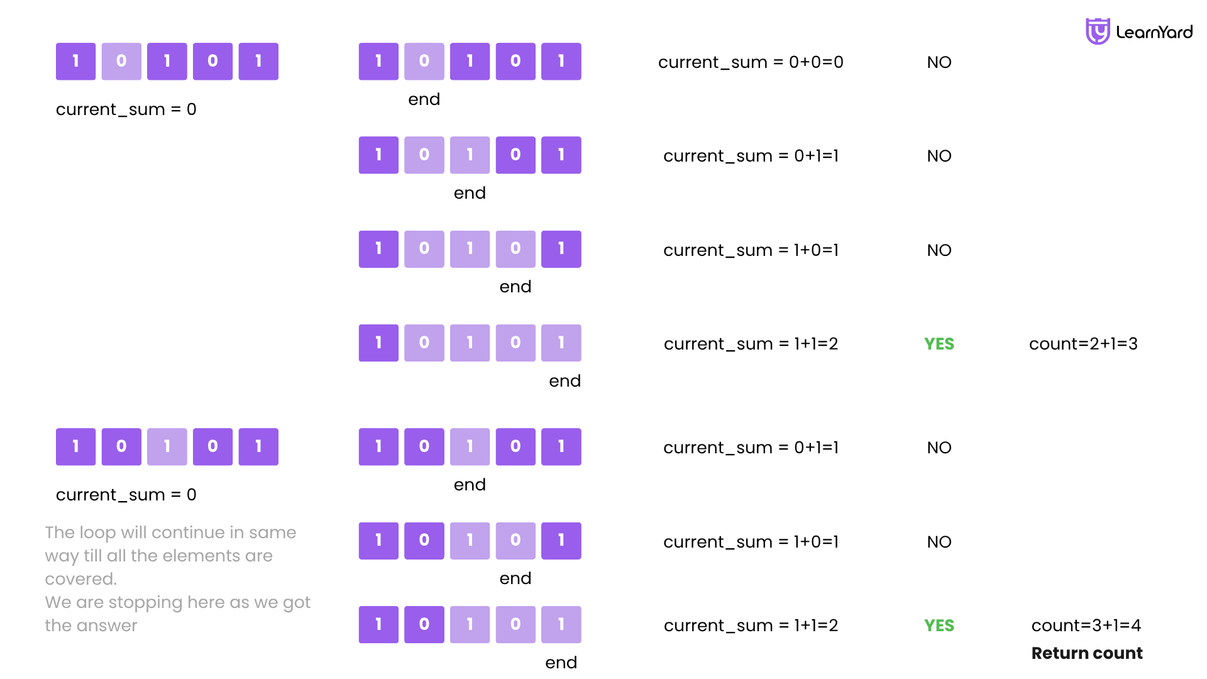
Task: Click the 'count=2+1=3' label
Action: point(1083,344)
